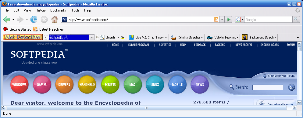Image resolution: width=303 pixels, height=118 pixels.
Task: Click the URL address bar text
Action: pyautogui.click(x=88, y=20)
